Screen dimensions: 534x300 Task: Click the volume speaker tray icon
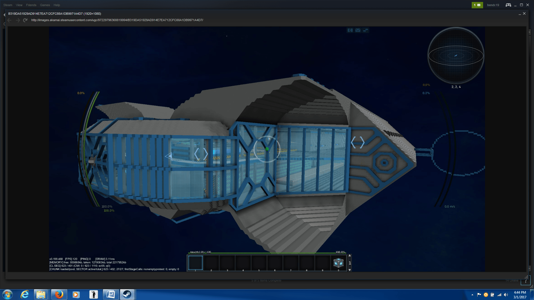[x=506, y=295]
